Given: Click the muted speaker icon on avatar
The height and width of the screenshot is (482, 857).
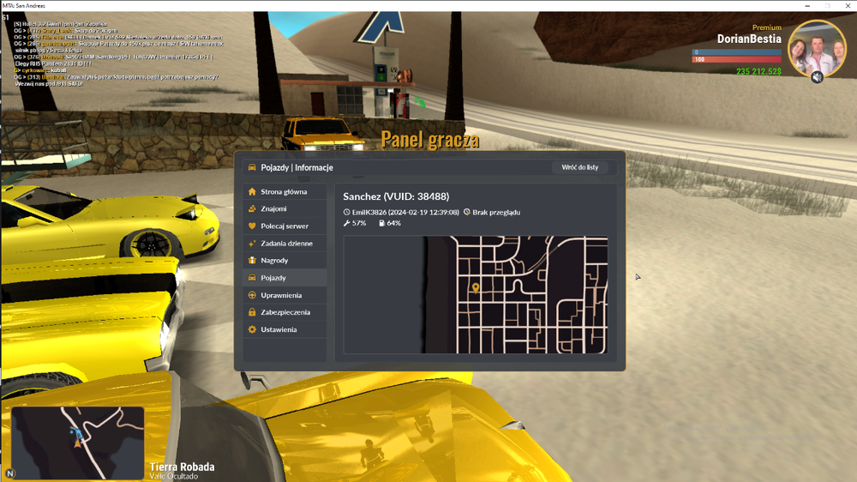Looking at the screenshot, I should 817,77.
